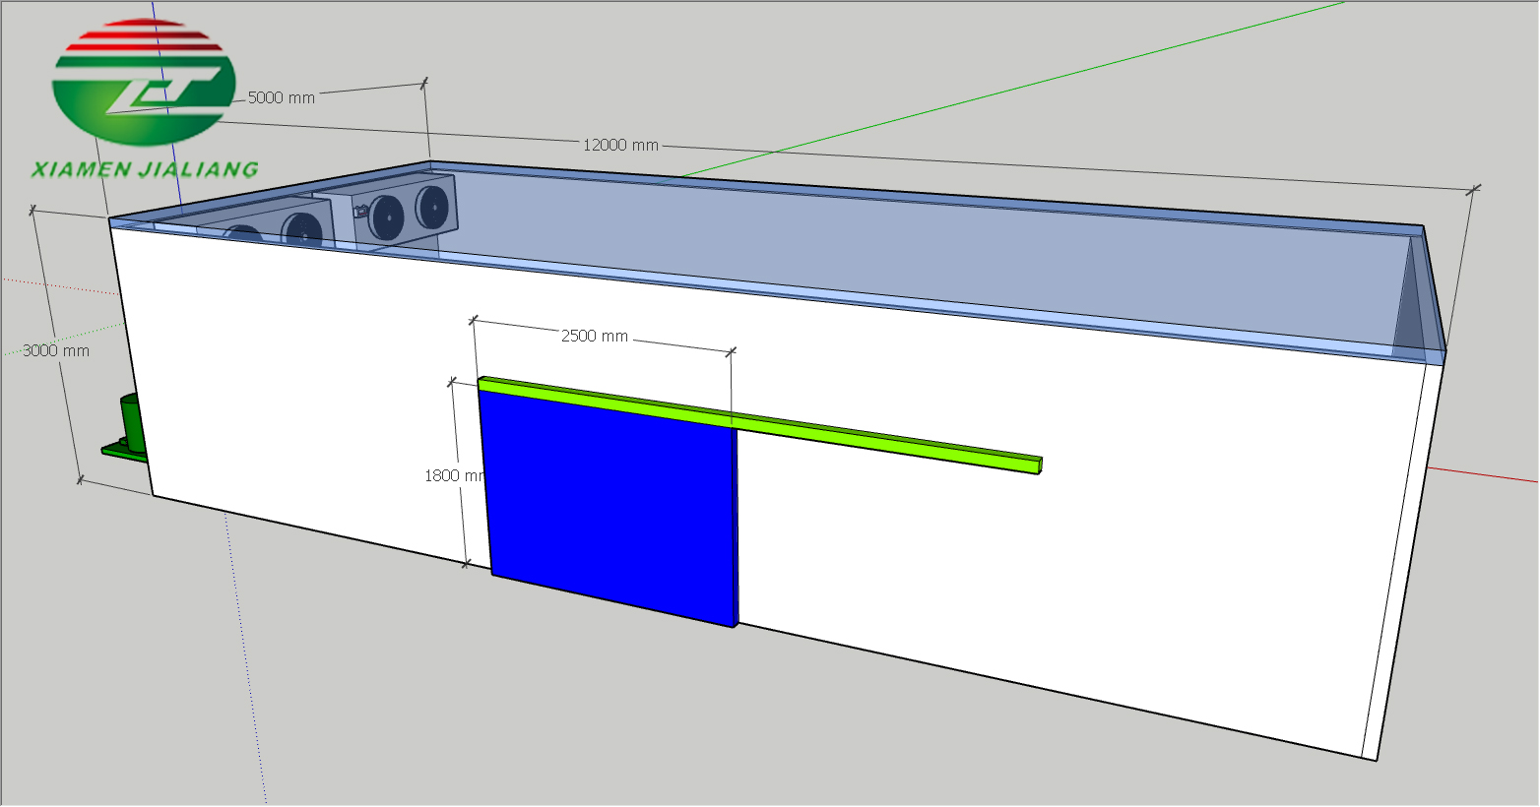Click the red axis line at right edge
The height and width of the screenshot is (807, 1540).
[x=1487, y=476]
